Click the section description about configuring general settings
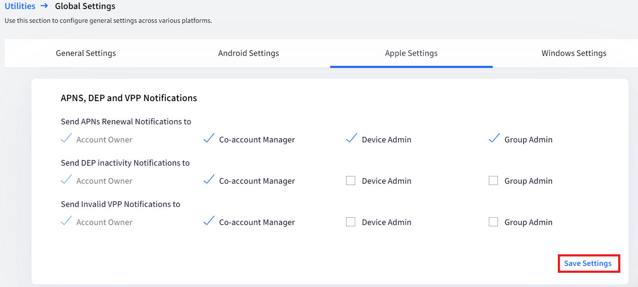Viewport: 638px width, 287px height. (108, 21)
